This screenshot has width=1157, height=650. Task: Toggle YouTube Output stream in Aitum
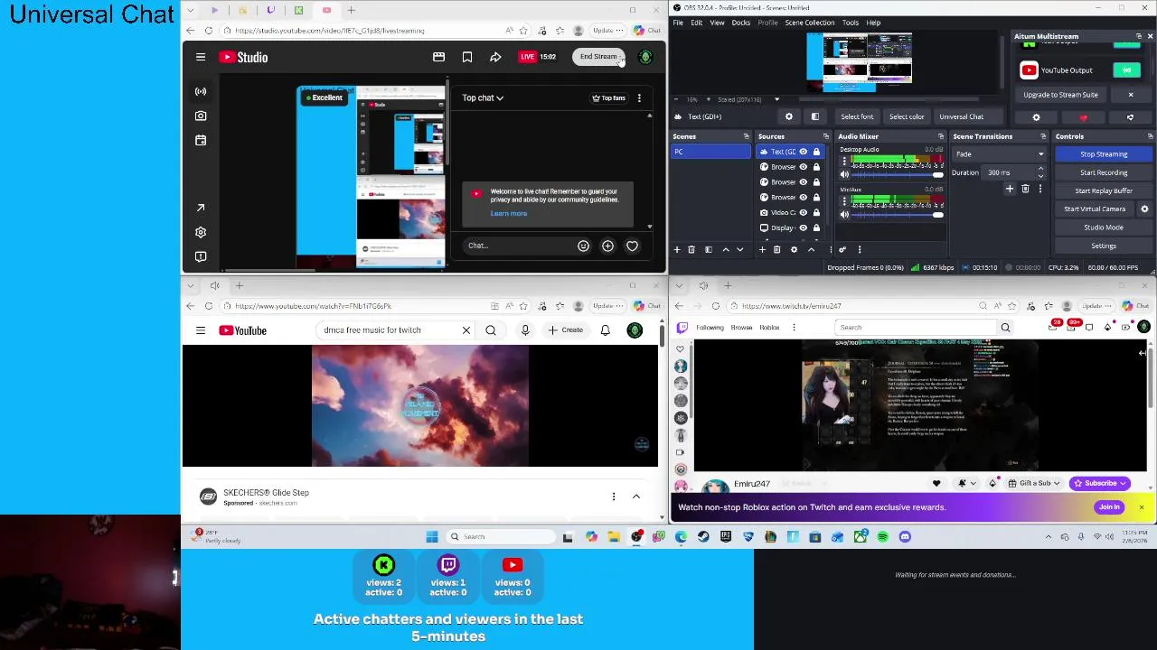click(x=1126, y=70)
